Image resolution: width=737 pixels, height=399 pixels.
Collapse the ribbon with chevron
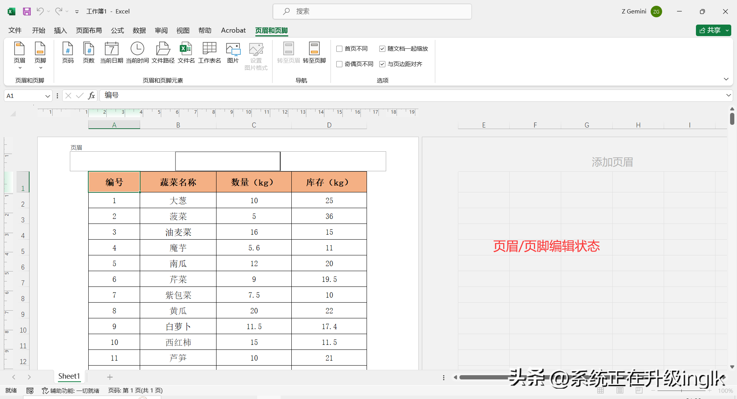tap(726, 79)
